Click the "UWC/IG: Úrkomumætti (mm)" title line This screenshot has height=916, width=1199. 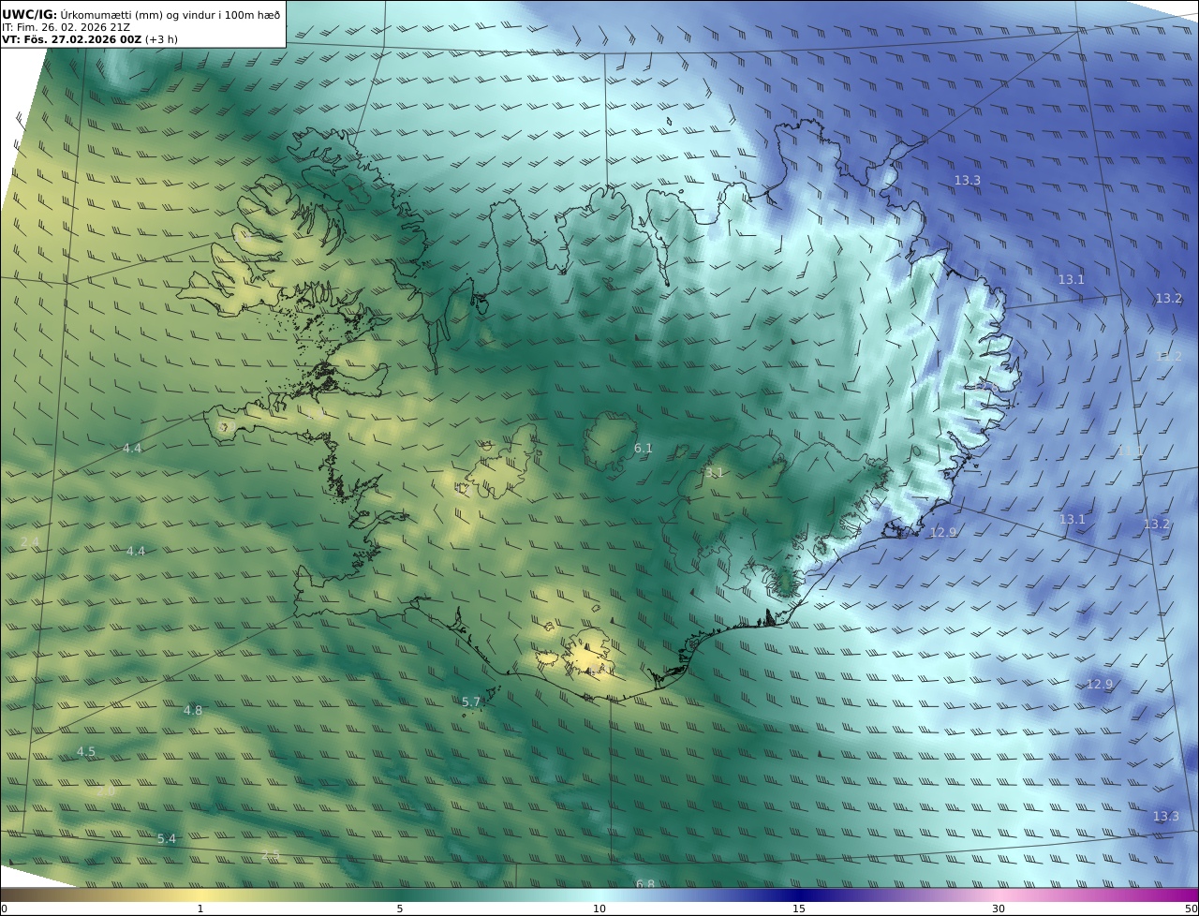(x=141, y=14)
